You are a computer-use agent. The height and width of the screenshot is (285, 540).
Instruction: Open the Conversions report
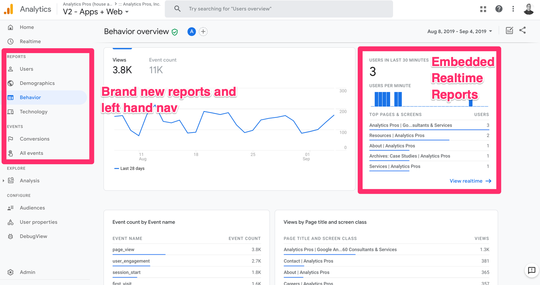35,139
